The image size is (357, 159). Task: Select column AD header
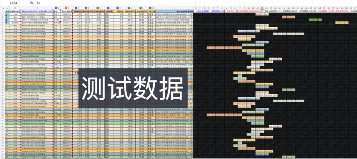262,8
